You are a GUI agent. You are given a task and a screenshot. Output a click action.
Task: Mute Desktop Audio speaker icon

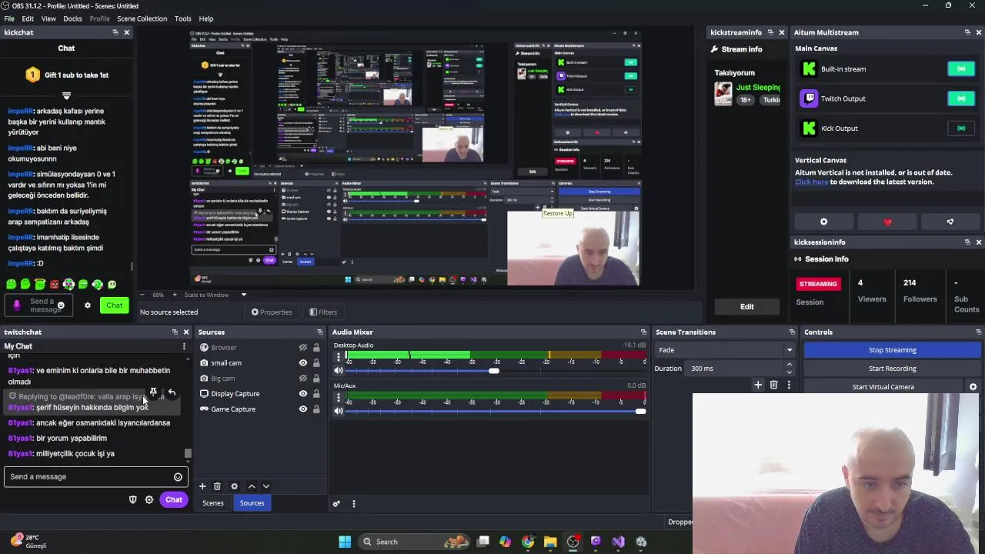tap(338, 371)
